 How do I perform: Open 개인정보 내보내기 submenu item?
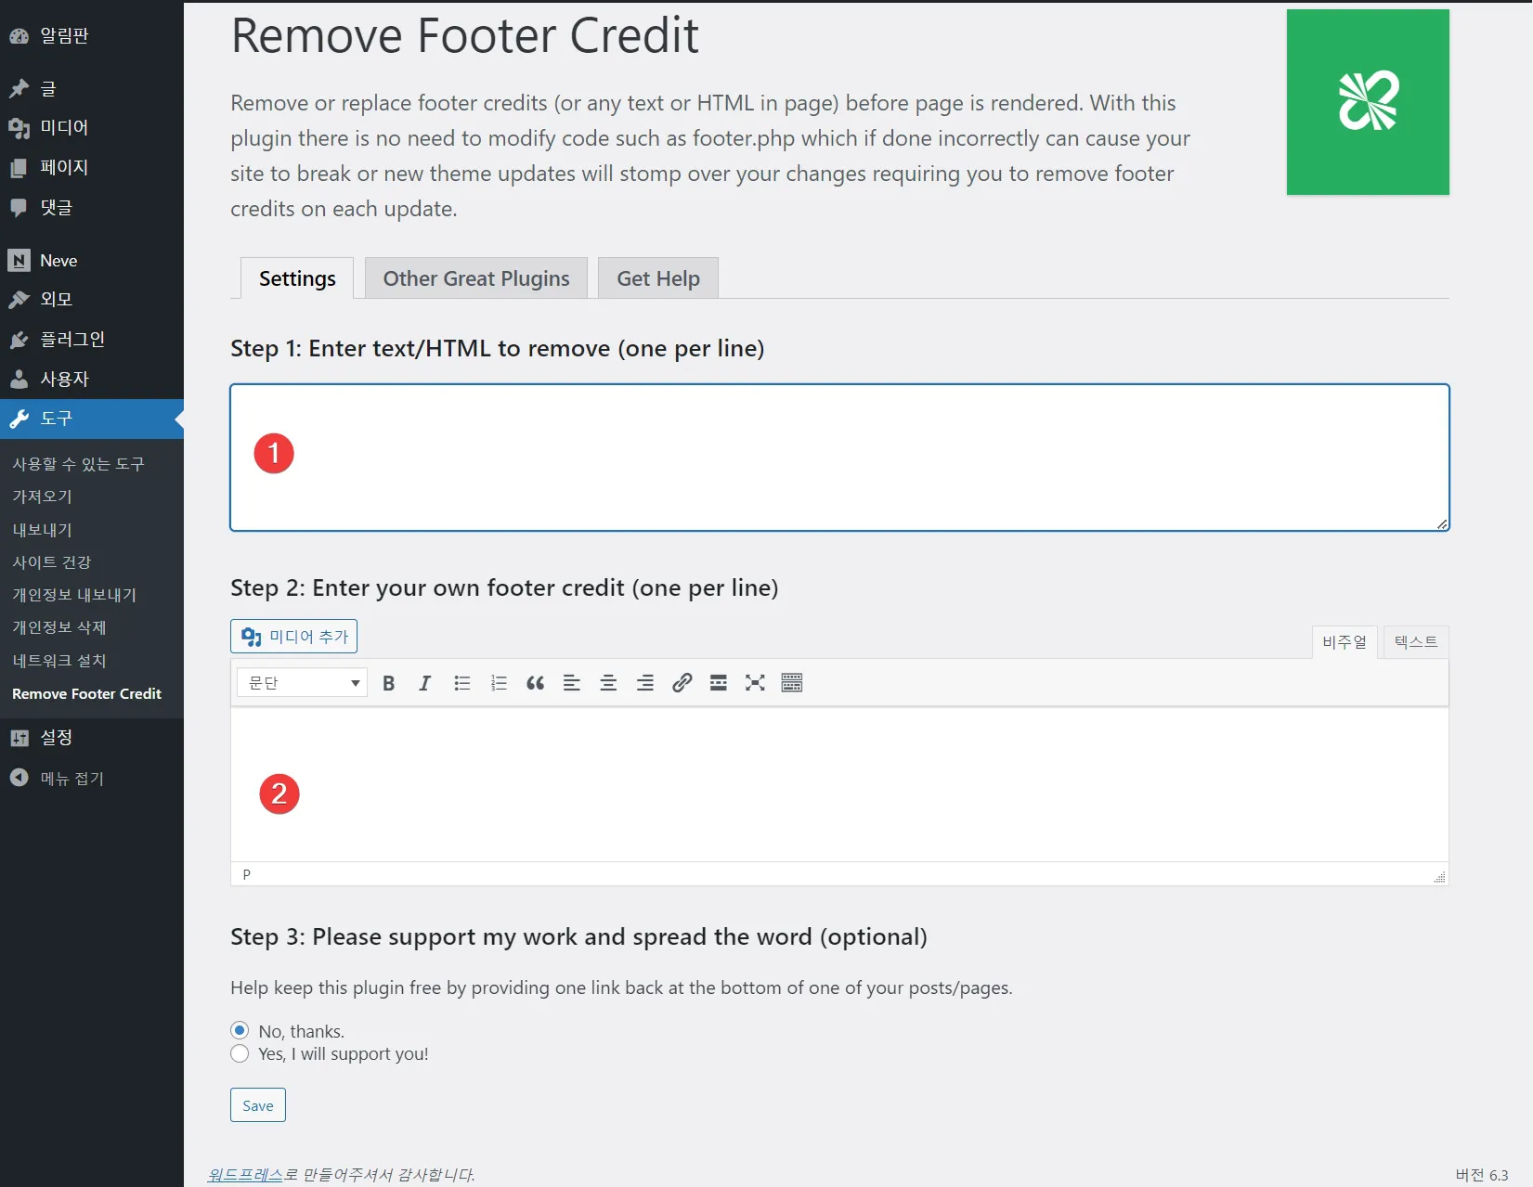(x=74, y=595)
